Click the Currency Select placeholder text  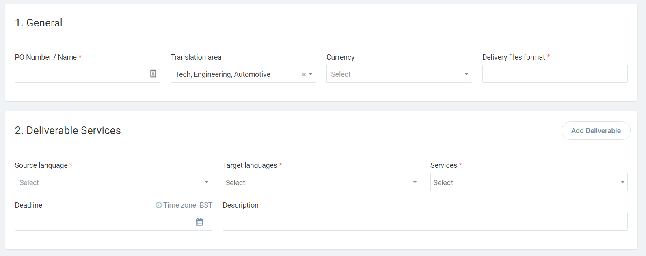(341, 74)
